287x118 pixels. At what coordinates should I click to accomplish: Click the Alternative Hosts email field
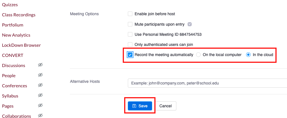tap(207, 83)
